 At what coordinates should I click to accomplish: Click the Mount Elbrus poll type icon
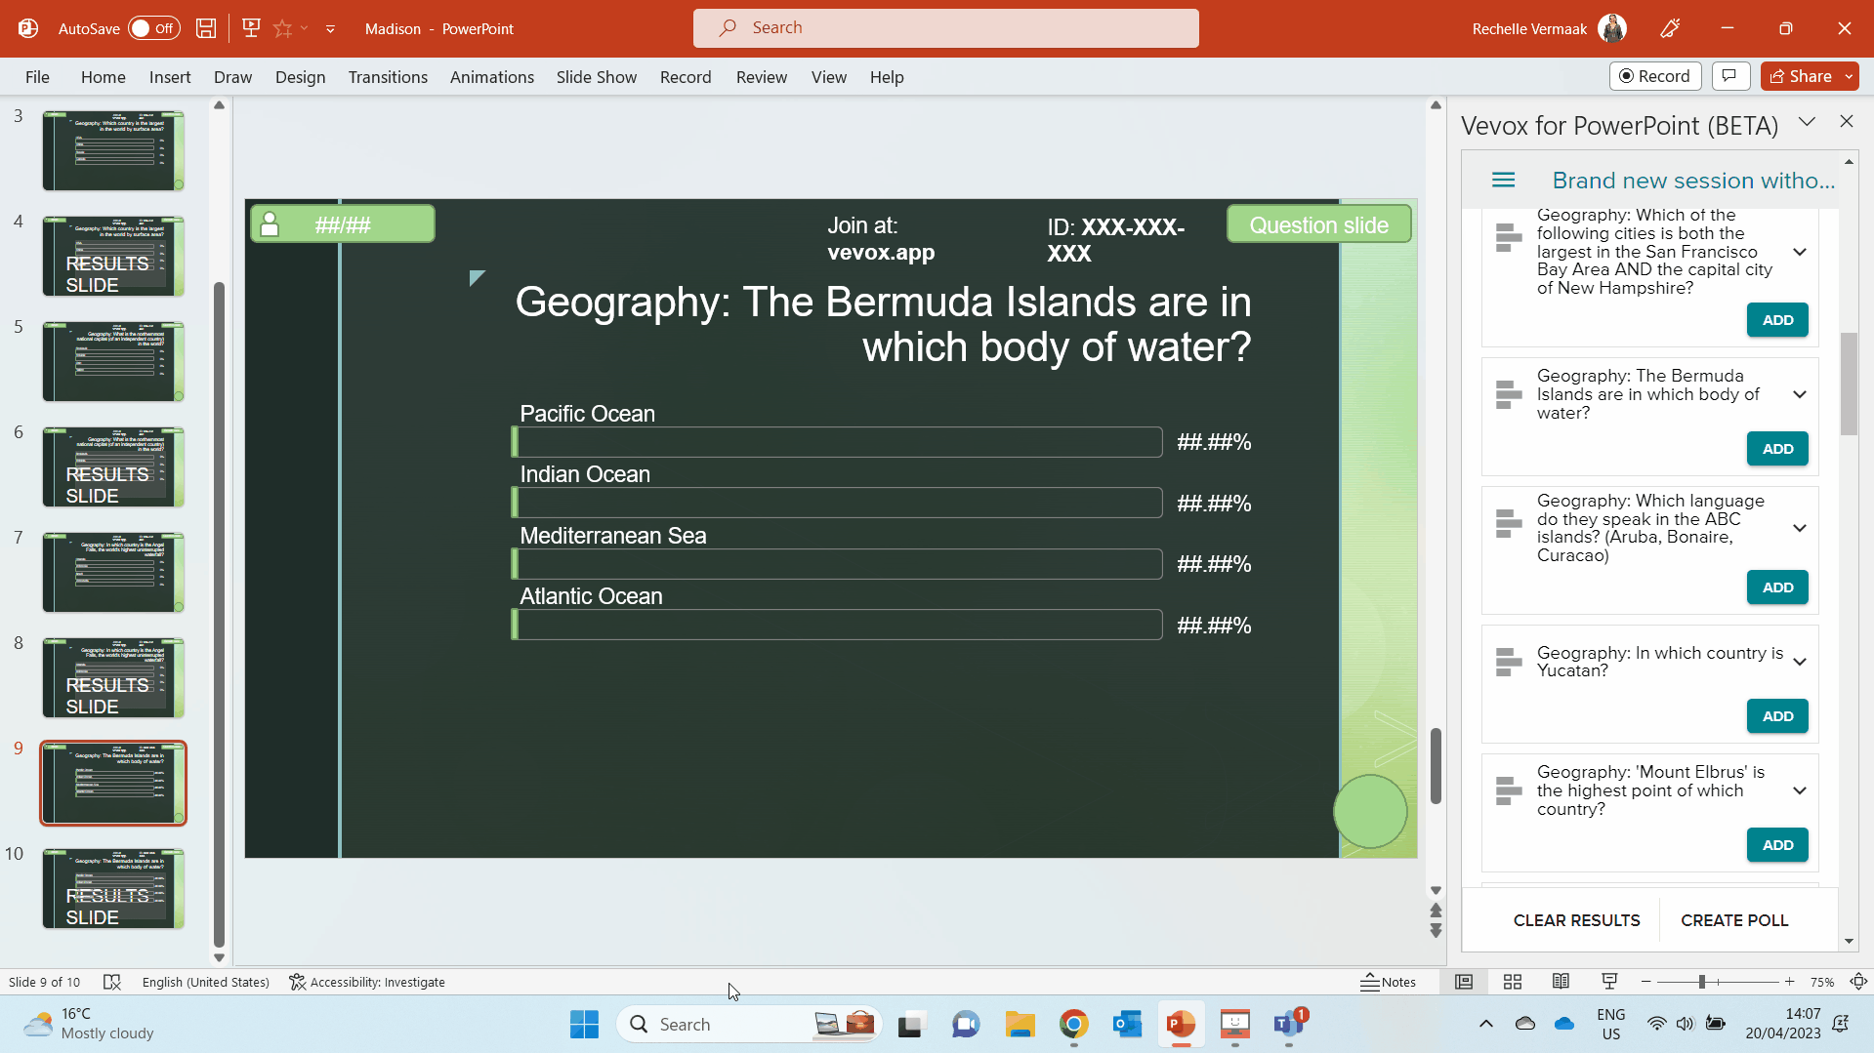point(1508,790)
